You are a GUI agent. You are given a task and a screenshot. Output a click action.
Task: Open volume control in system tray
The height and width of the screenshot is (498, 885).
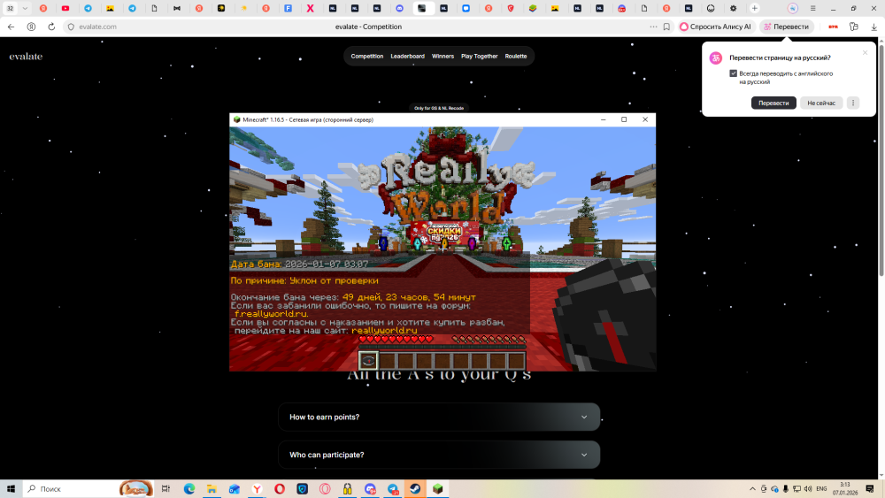[x=808, y=489]
